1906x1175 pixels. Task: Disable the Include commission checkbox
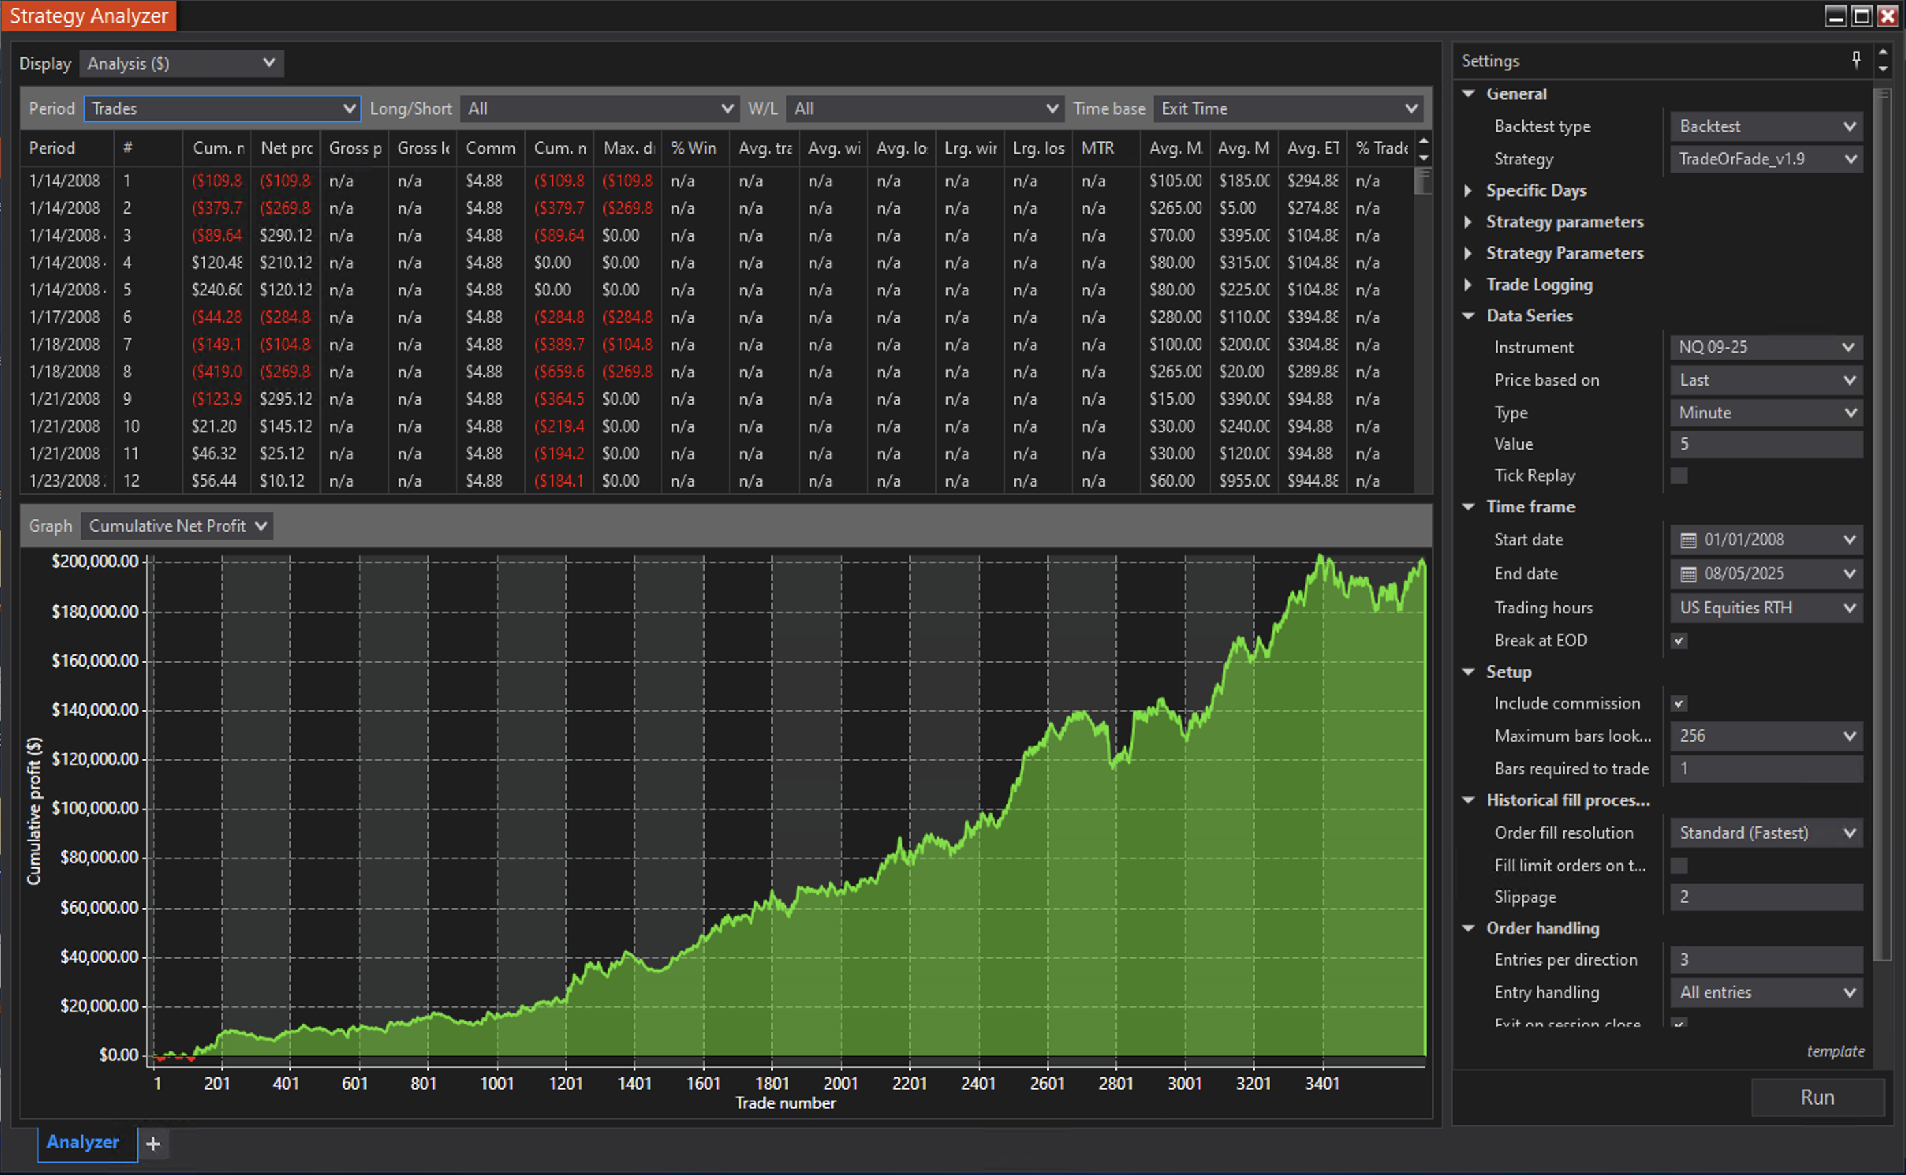(x=1680, y=703)
